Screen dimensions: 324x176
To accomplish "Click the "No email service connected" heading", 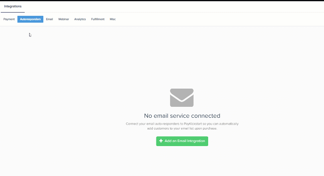I will point(182,116).
